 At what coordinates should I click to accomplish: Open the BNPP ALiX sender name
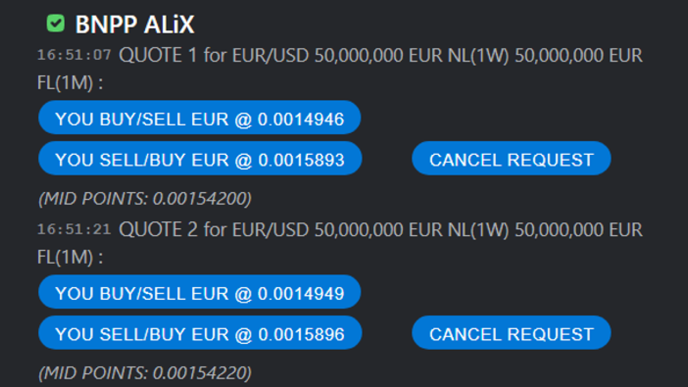click(x=135, y=24)
